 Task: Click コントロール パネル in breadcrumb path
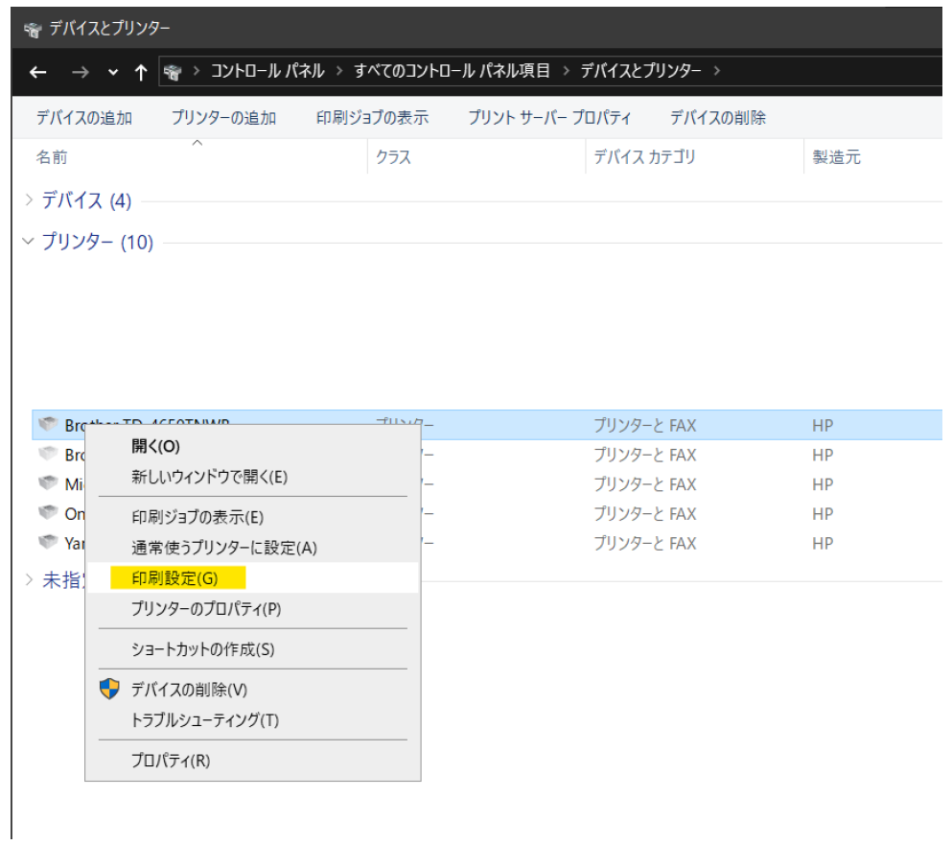[x=267, y=71]
